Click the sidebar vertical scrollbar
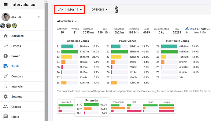The image size is (211, 121). [46, 62]
